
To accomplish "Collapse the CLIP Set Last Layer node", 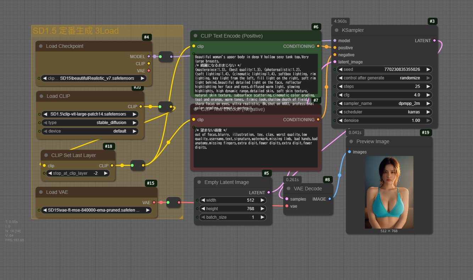I will pos(46,155).
